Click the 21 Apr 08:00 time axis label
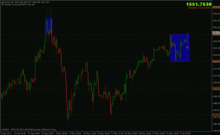The height and width of the screenshot is (135, 220). tap(20, 134)
